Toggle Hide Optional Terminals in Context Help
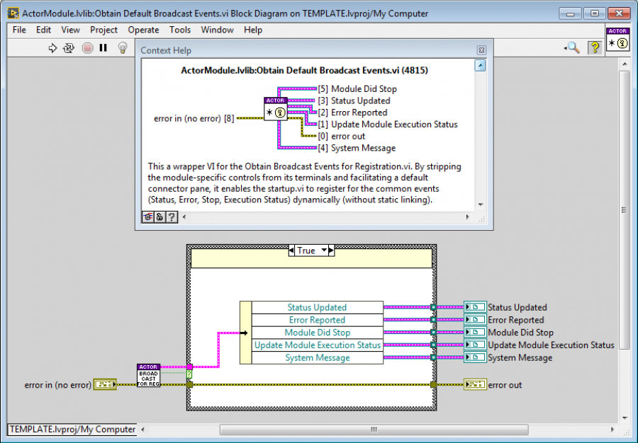The image size is (638, 443). click(x=147, y=217)
